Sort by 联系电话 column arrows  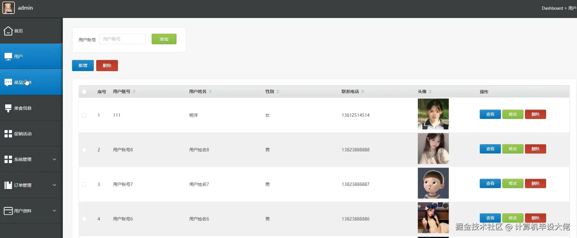coord(363,91)
